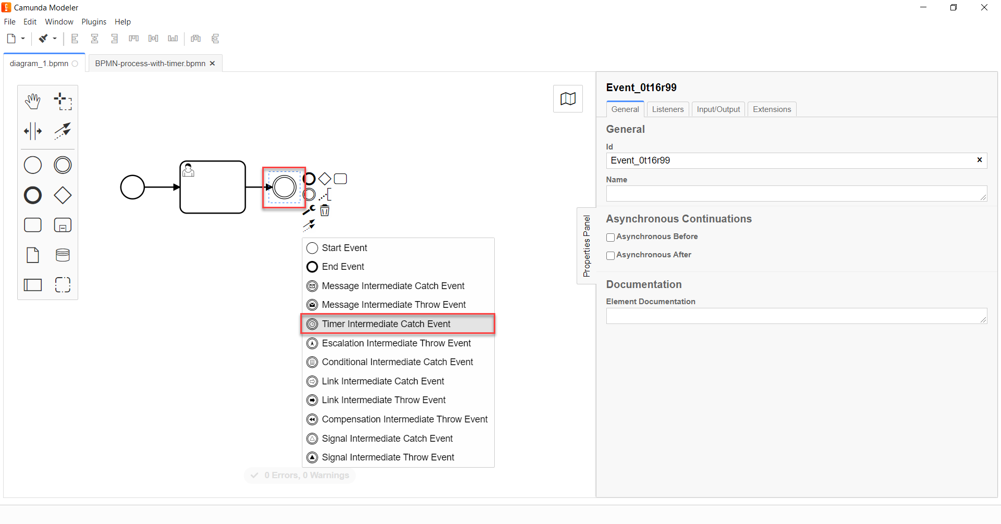Delete element with trash icon
The width and height of the screenshot is (1001, 524).
[x=325, y=210]
